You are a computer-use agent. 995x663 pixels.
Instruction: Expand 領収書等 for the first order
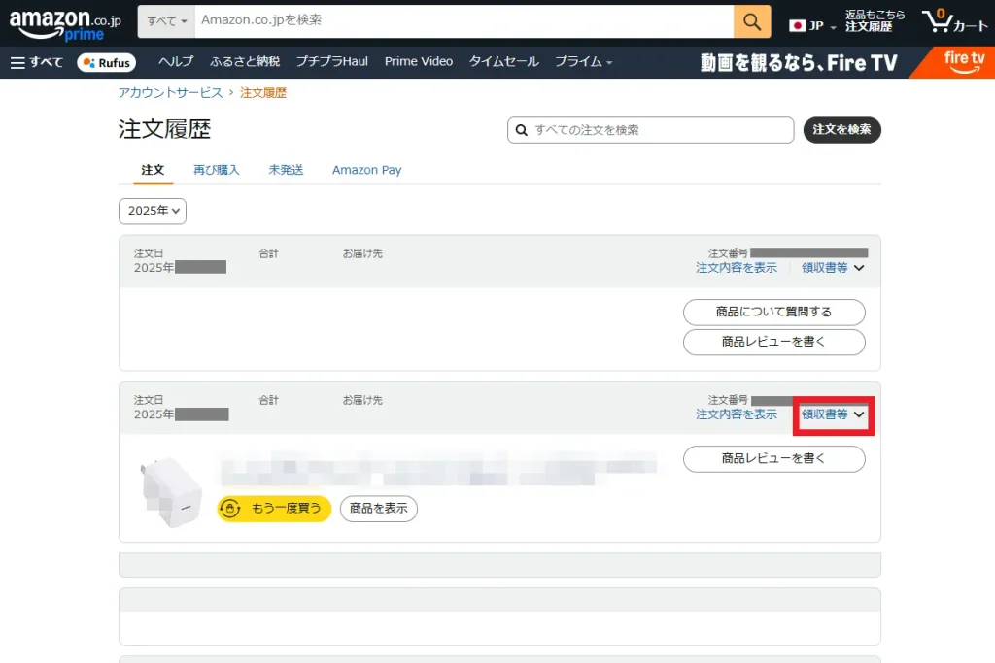pyautogui.click(x=833, y=268)
